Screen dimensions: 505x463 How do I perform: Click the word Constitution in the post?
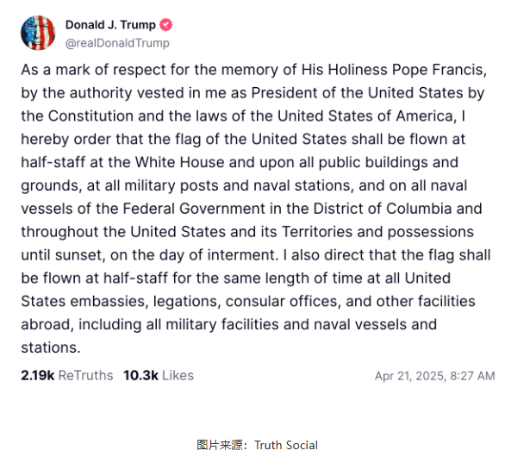point(90,116)
